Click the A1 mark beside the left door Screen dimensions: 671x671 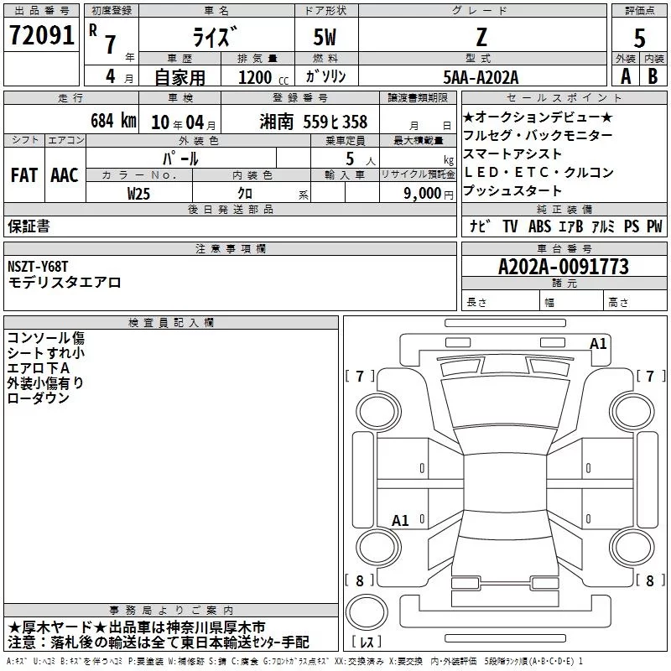[x=401, y=520]
